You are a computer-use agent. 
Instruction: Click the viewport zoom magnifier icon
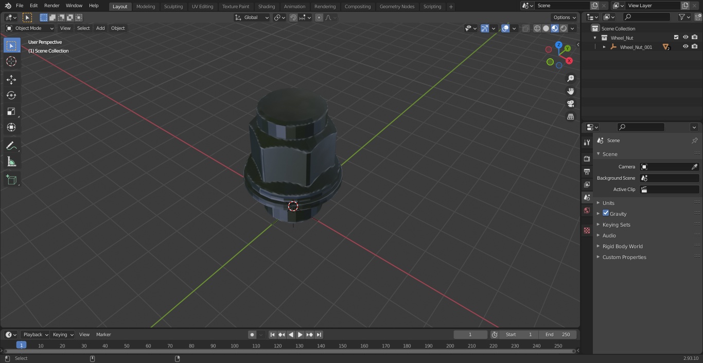[570, 78]
